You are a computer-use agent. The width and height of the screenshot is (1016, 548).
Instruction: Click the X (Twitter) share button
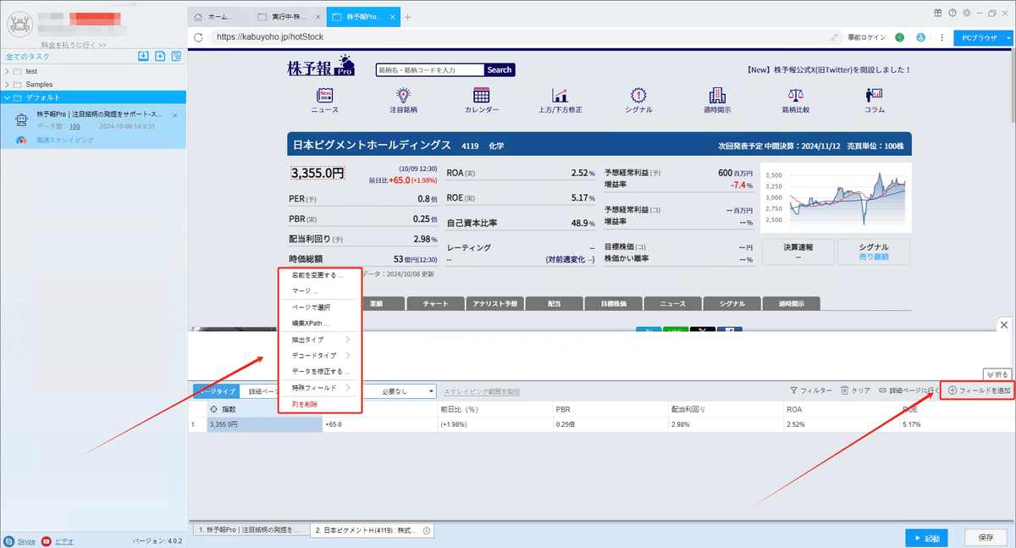[703, 329]
